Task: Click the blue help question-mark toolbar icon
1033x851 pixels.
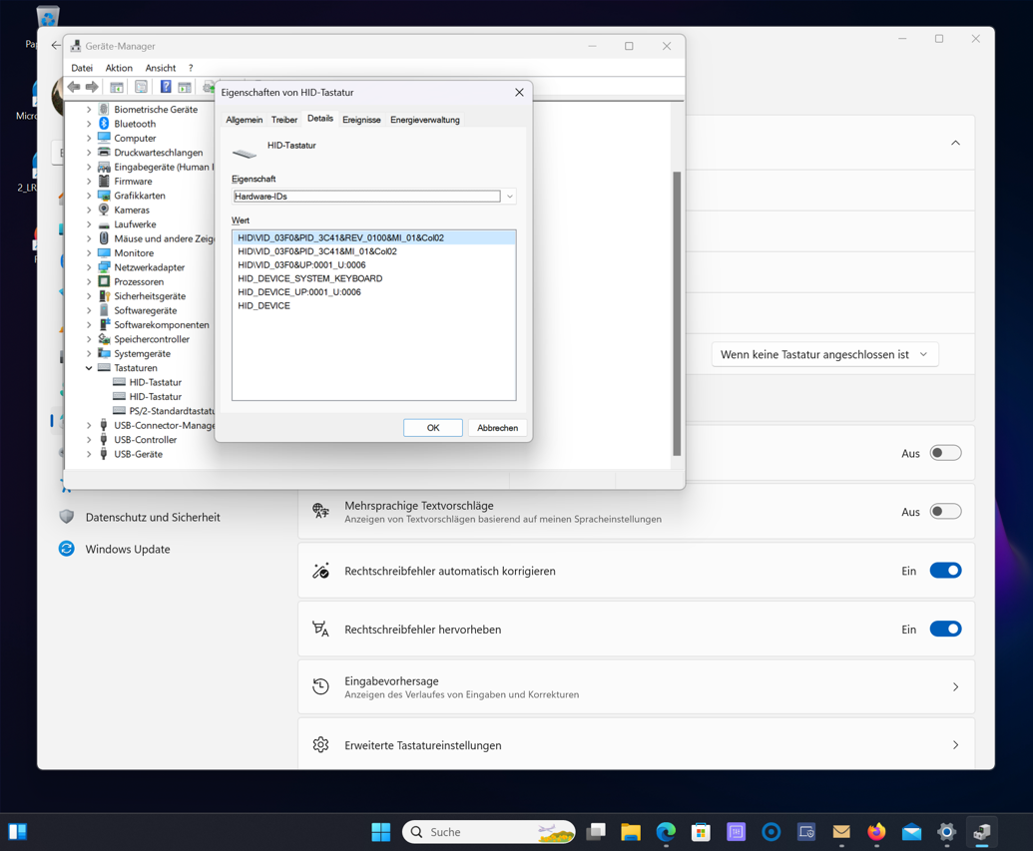Action: [x=166, y=87]
